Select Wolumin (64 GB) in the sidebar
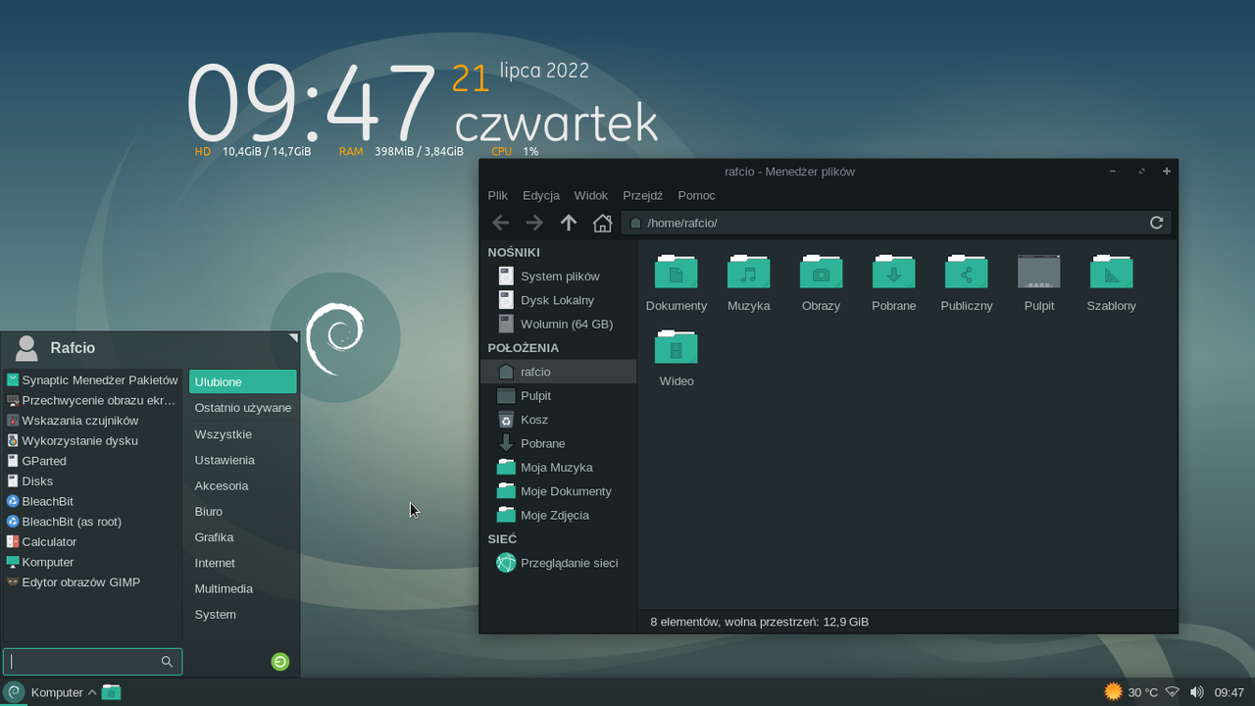The image size is (1255, 706). 559,324
